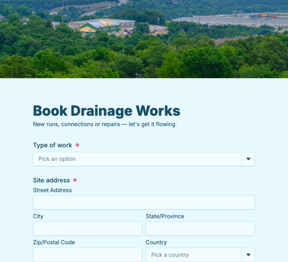The width and height of the screenshot is (288, 262).
Task: Open the Type of work dropdown
Action: pyautogui.click(x=144, y=159)
